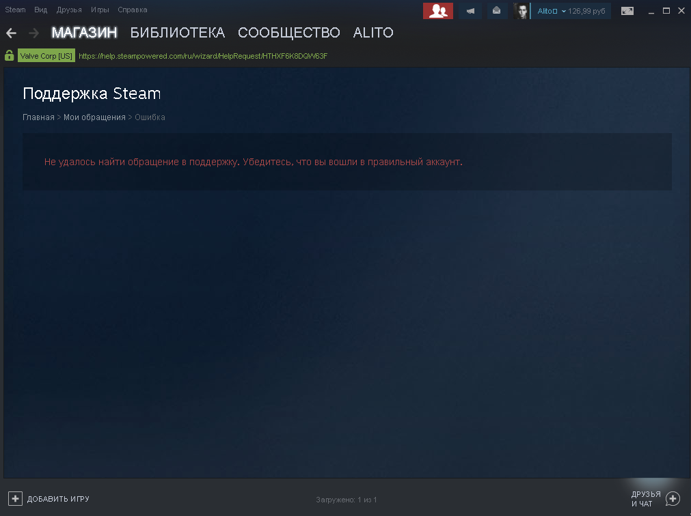
Task: Click the profile avatar picture
Action: click(521, 10)
